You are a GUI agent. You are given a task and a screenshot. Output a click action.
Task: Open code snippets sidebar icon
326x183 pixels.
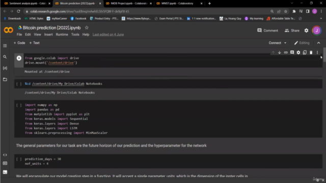point(5,155)
